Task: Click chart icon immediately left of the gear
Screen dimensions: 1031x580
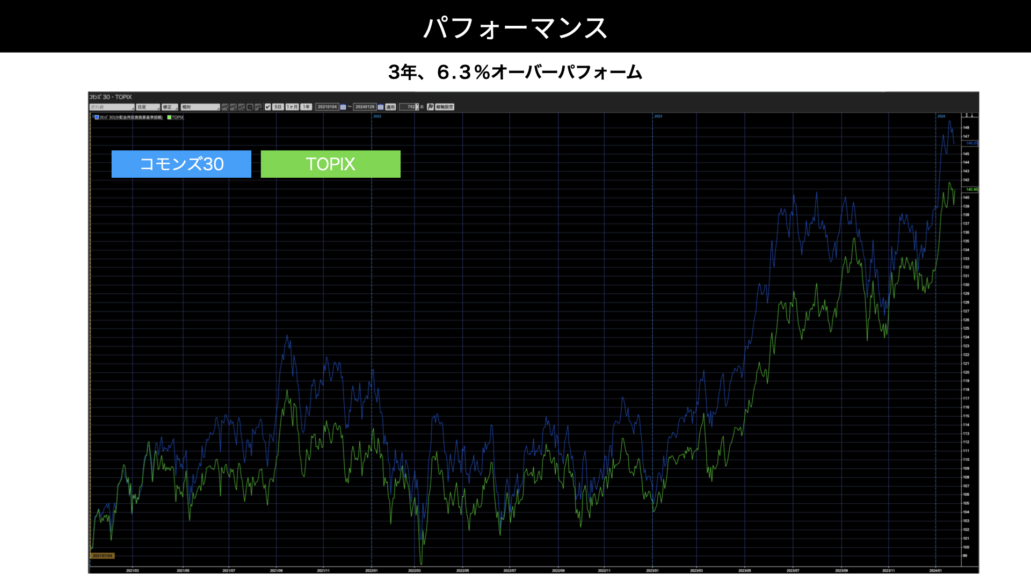Action: [242, 107]
